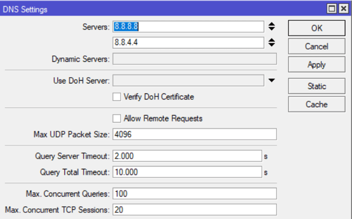Image resolution: width=352 pixels, height=219 pixels.
Task: Expand the Use DoH Server dropdown arrow
Action: pos(271,80)
